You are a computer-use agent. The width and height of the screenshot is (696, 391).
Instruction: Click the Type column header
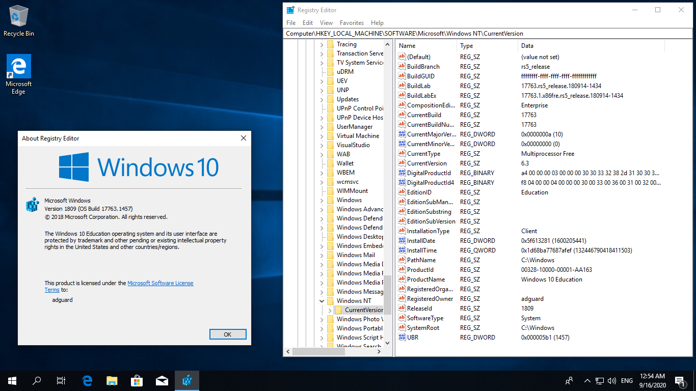pyautogui.click(x=488, y=46)
